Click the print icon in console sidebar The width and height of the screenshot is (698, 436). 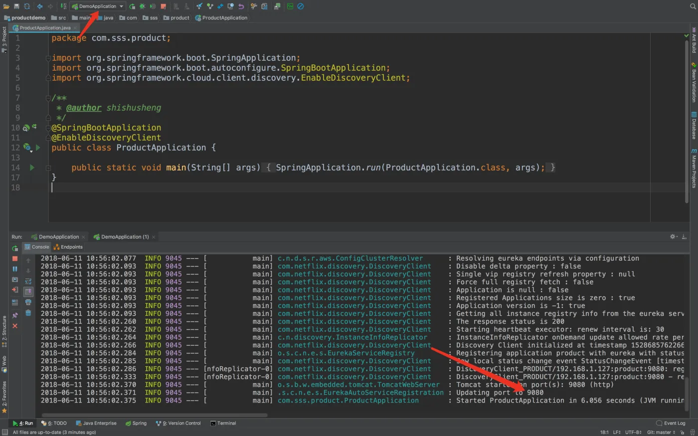point(28,302)
